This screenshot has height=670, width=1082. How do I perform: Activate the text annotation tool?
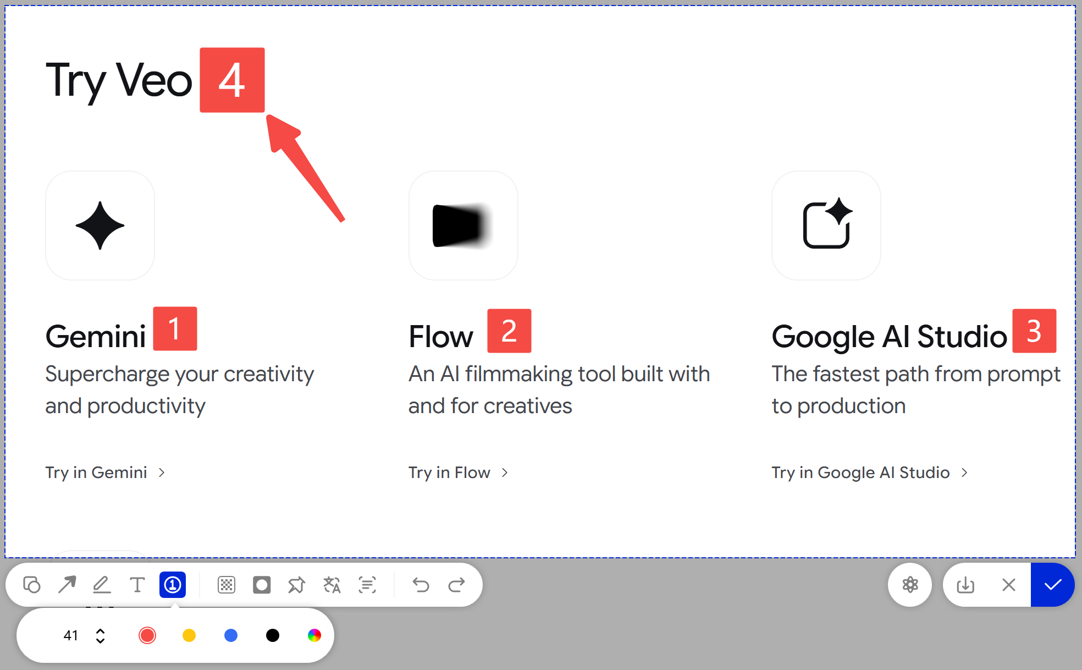[x=137, y=585]
